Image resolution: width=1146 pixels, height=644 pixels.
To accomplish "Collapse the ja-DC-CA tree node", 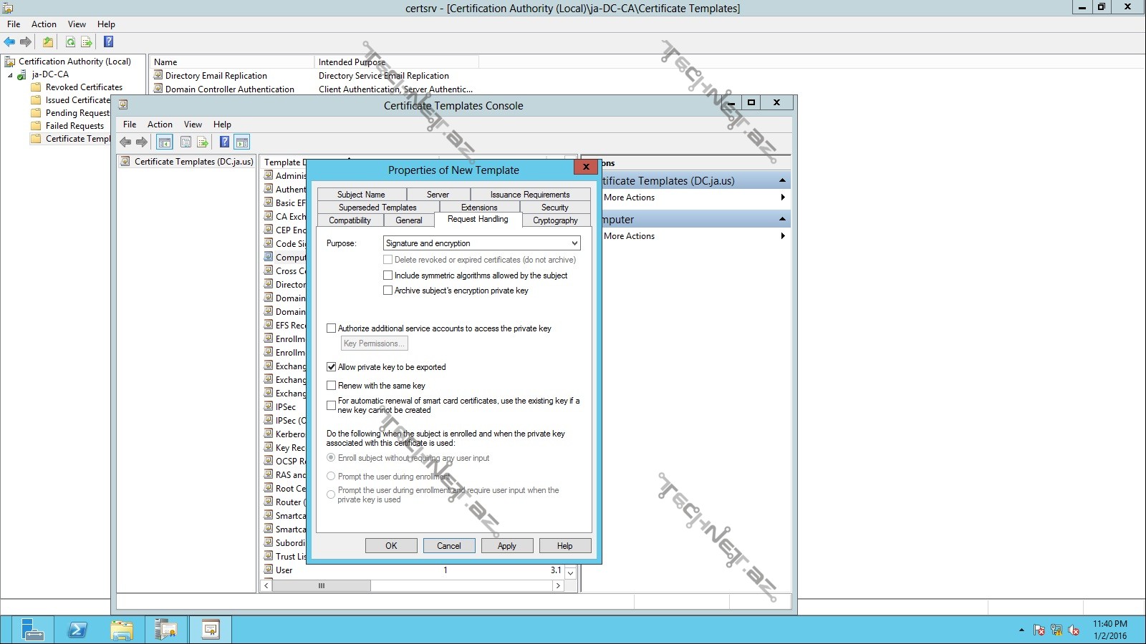I will (x=10, y=75).
